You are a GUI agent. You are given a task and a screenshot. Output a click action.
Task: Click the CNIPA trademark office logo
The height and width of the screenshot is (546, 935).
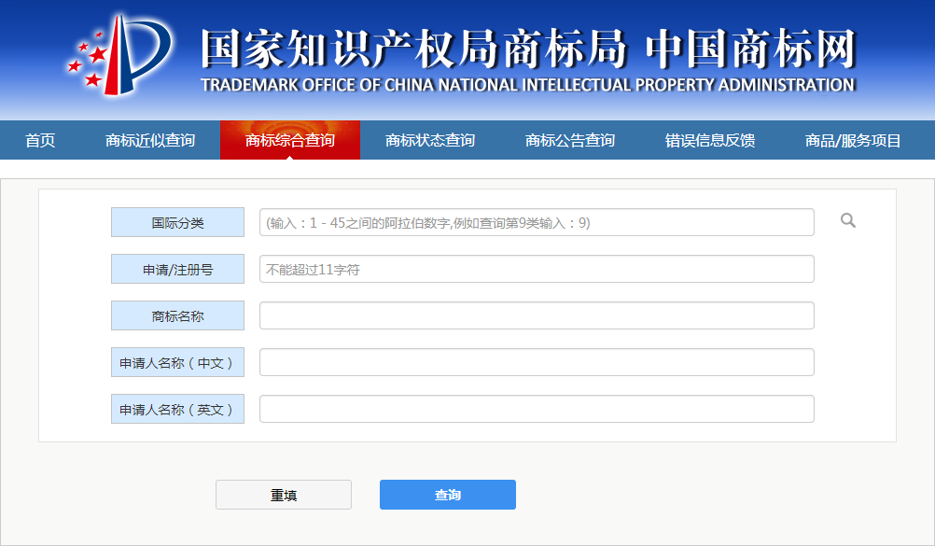point(119,55)
